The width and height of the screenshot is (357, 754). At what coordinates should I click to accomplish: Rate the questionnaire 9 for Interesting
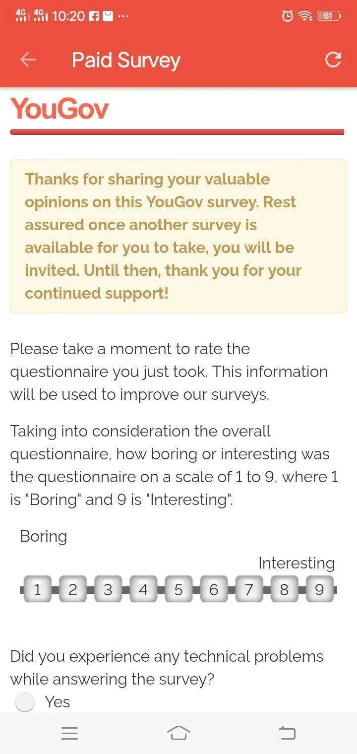319,589
